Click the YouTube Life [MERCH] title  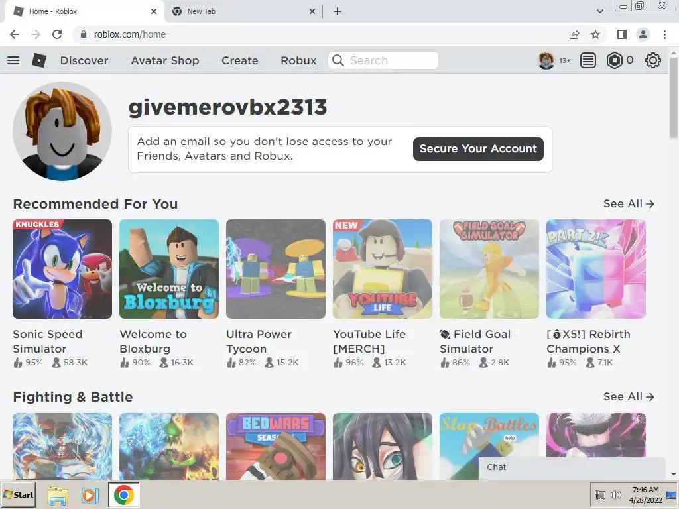click(369, 341)
